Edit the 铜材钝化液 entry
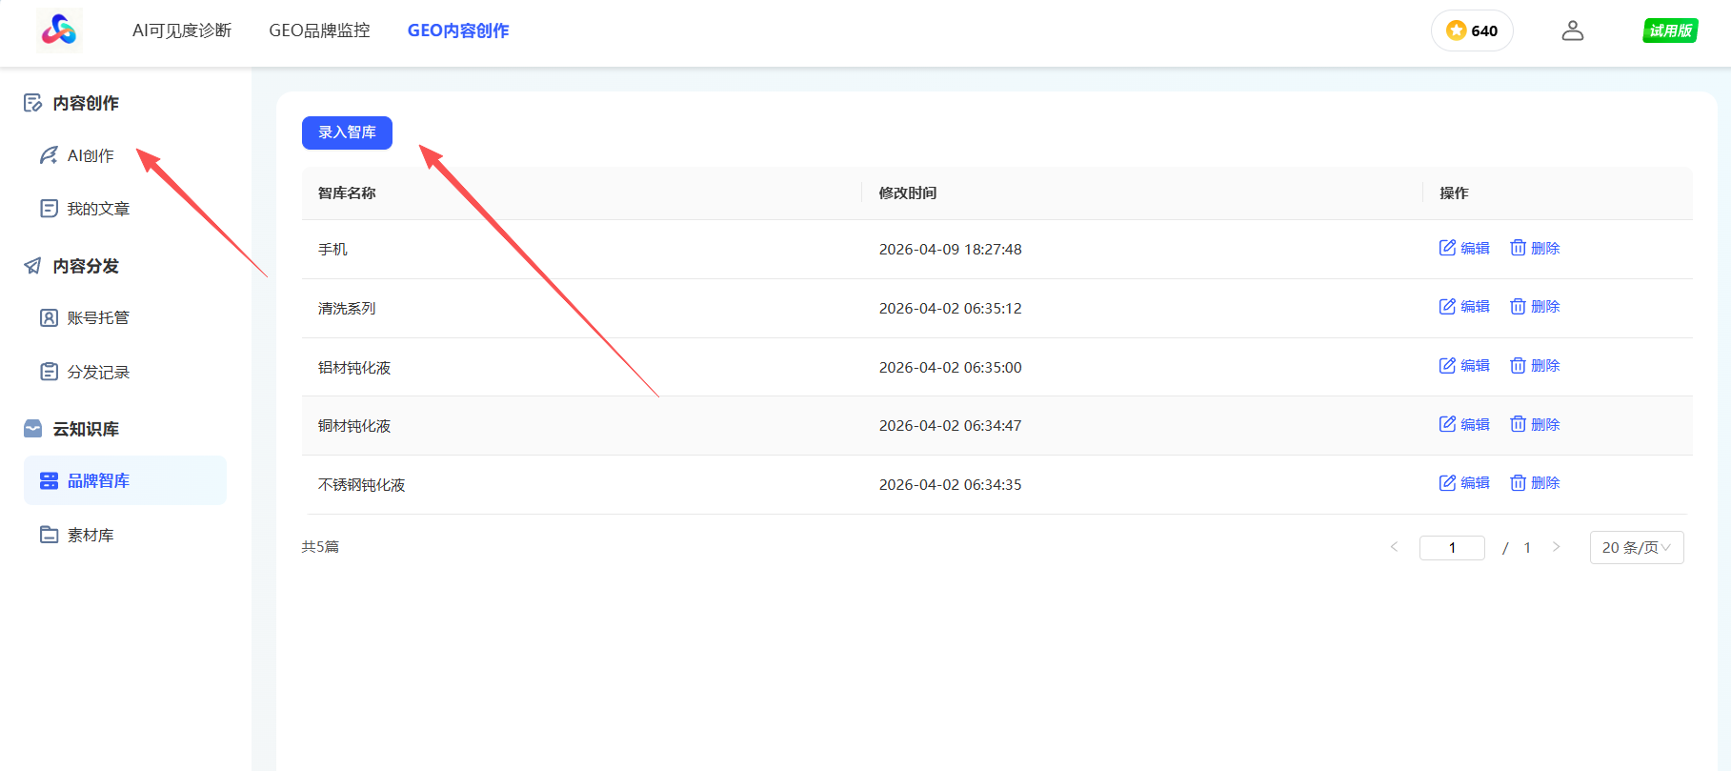The image size is (1731, 771). (x=1464, y=424)
